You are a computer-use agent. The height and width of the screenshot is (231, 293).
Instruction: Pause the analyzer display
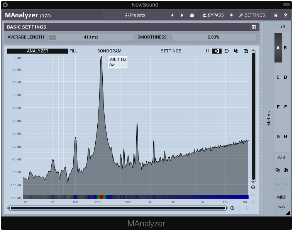(207, 51)
